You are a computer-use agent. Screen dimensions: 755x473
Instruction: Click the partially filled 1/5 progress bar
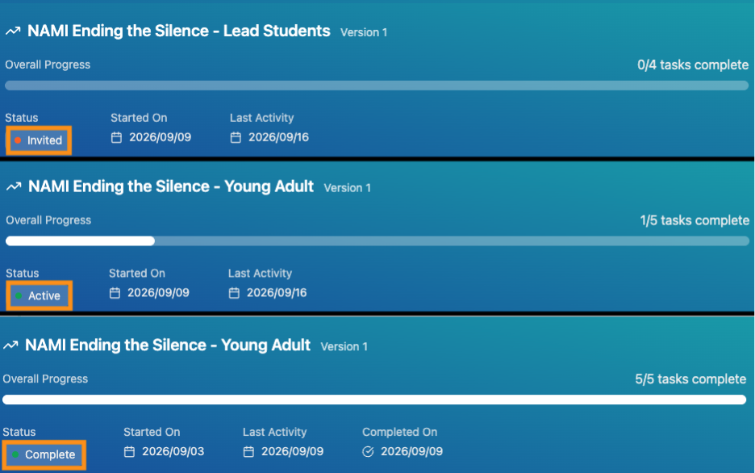point(377,241)
